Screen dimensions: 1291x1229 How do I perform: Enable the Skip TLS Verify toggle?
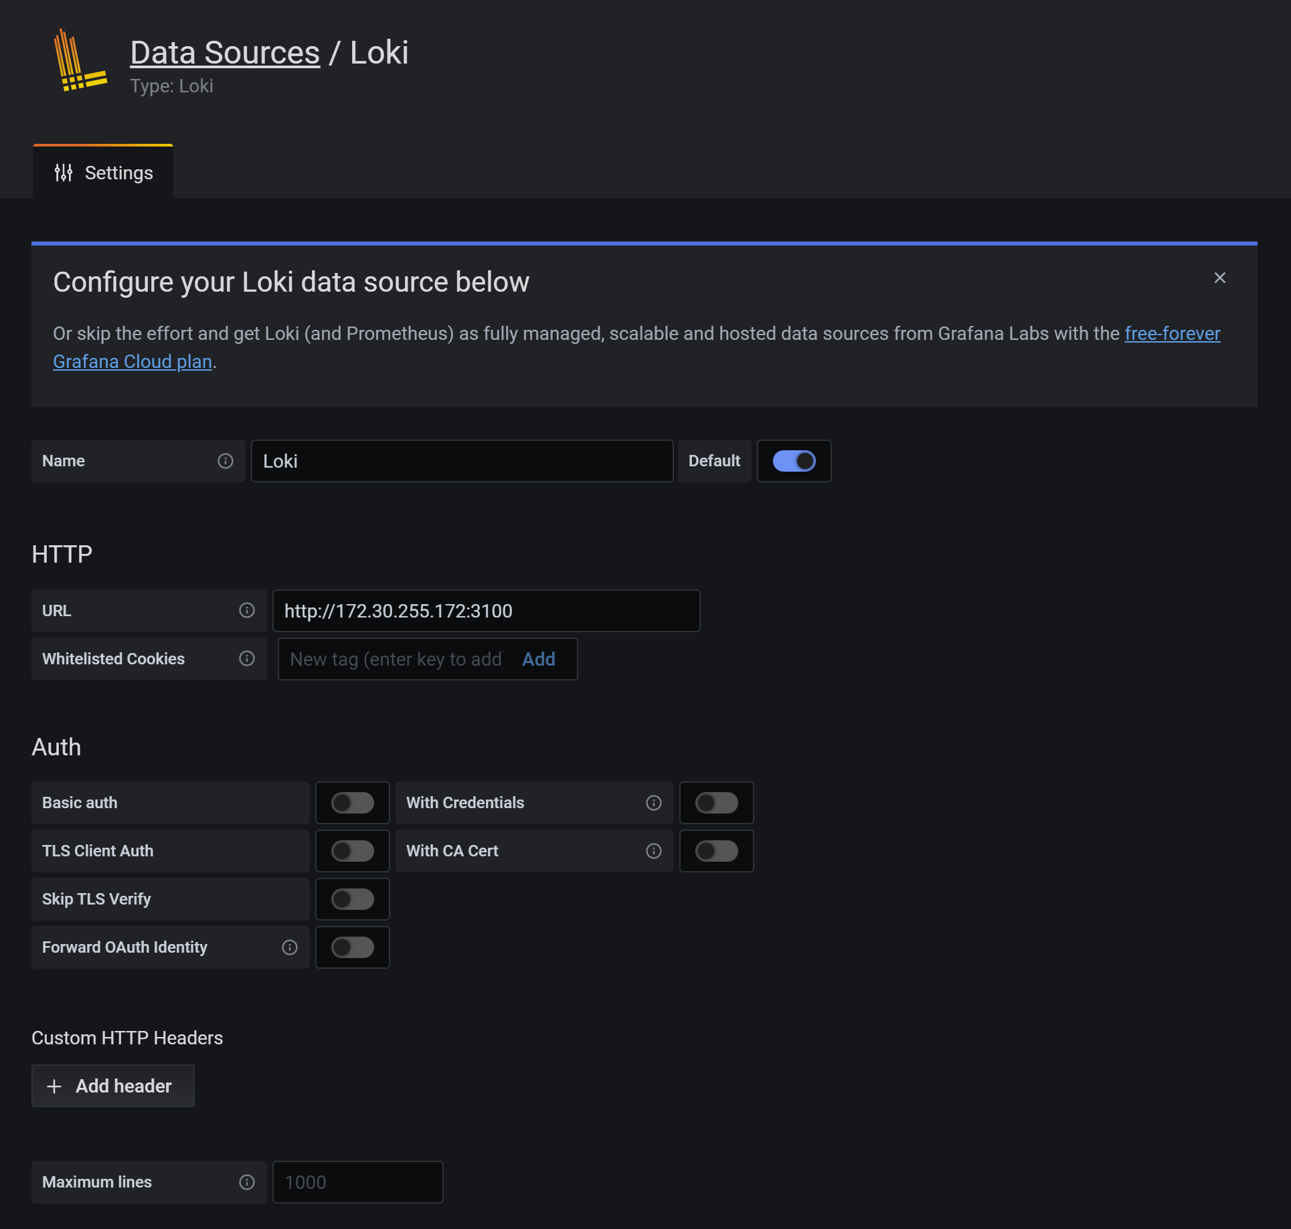click(353, 899)
